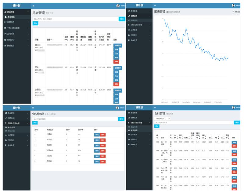Click 搜索 button in patient management panel
The image size is (244, 193).
[x=122, y=19]
